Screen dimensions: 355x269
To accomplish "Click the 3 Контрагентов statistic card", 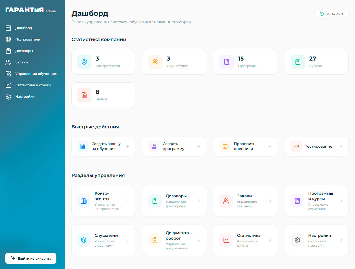I will (x=103, y=62).
